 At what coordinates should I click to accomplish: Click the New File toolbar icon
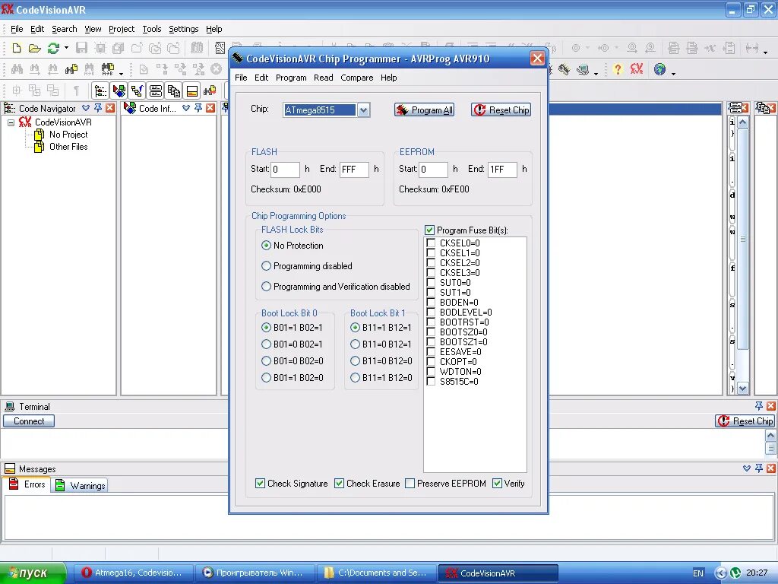coord(17,48)
